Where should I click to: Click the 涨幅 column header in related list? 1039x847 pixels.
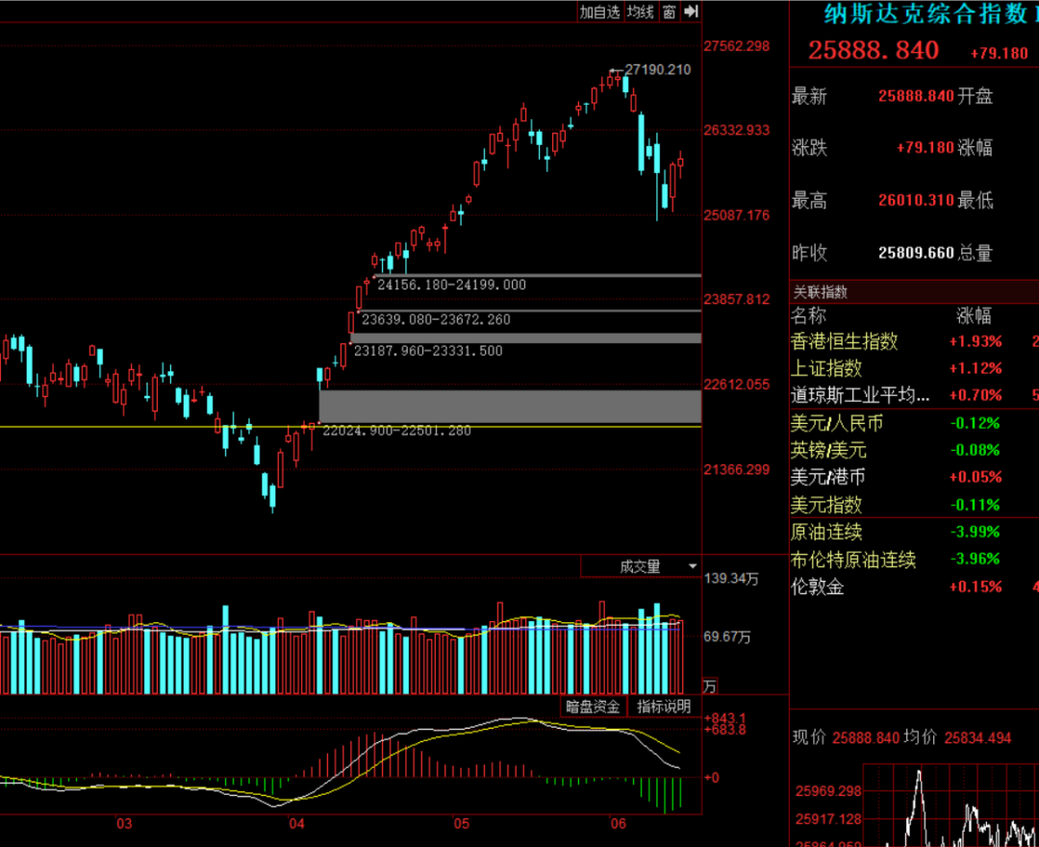point(974,315)
